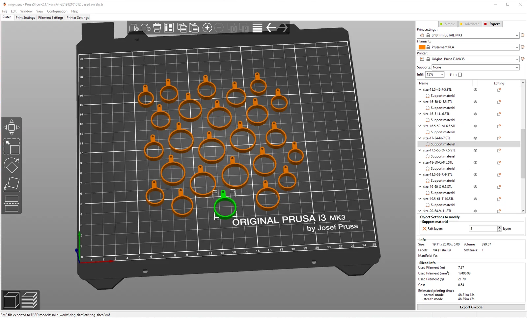
Task: Toggle visibility of size-18.5-59-R-9.STL
Action: click(475, 175)
